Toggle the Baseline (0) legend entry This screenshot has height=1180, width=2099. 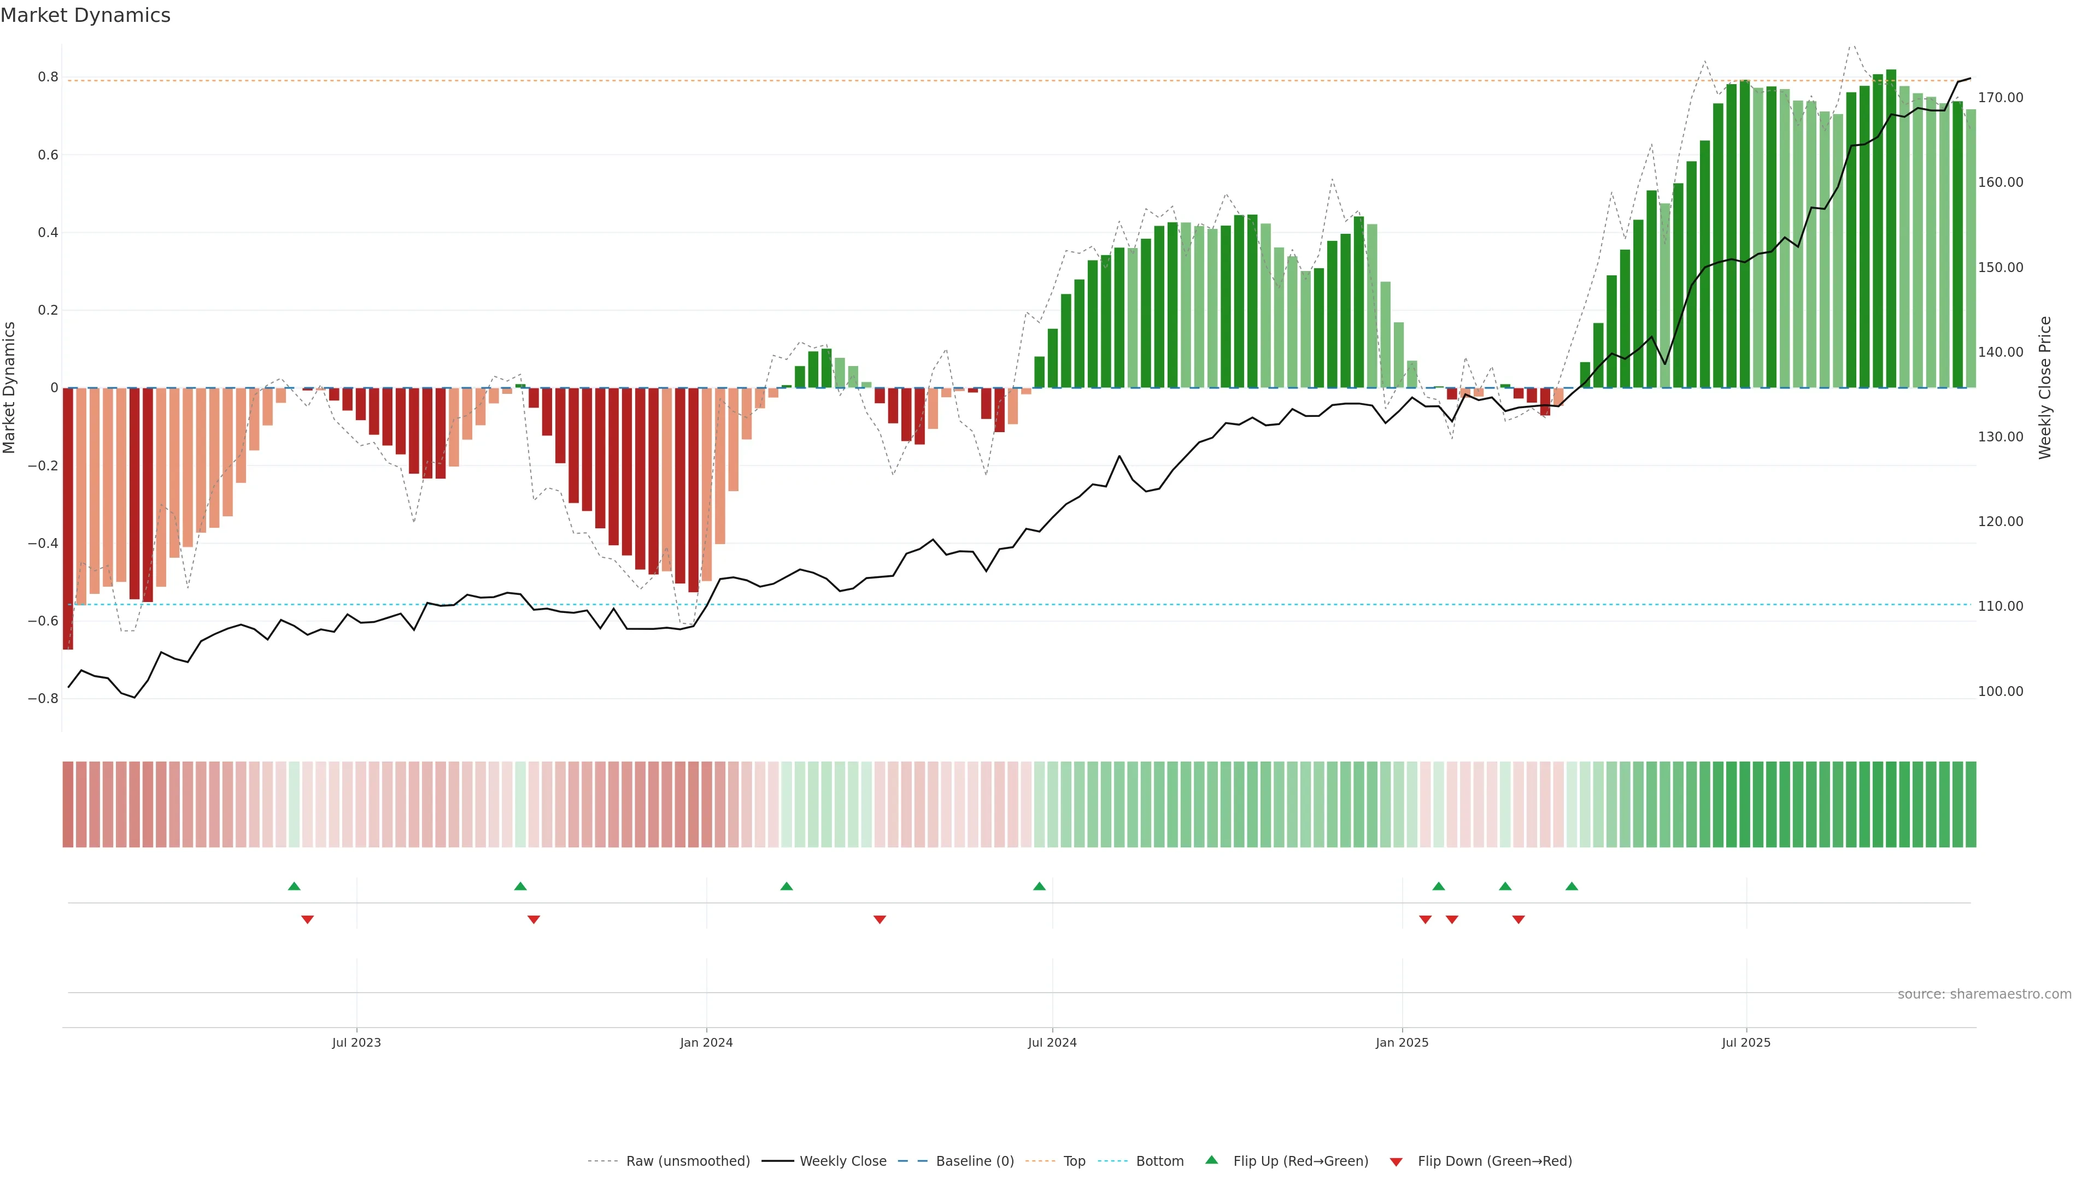[x=975, y=1161]
